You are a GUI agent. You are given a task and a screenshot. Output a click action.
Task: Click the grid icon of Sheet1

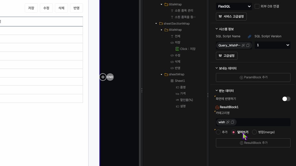172,81
